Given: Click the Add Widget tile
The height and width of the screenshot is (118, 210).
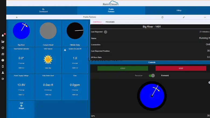Looking at the screenshot, I should (21, 106).
